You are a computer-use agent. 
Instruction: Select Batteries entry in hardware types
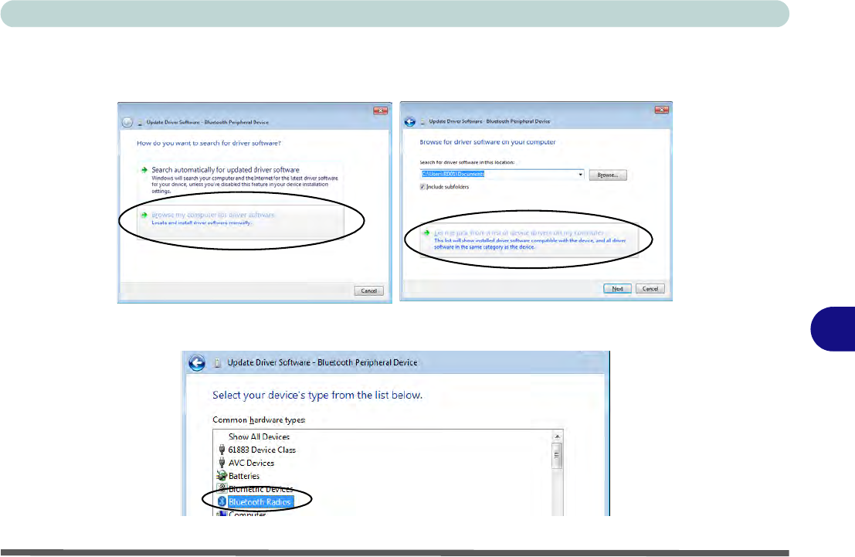tap(244, 476)
